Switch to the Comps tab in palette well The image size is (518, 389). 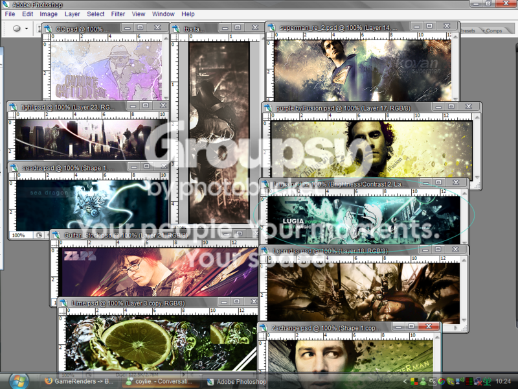click(493, 30)
